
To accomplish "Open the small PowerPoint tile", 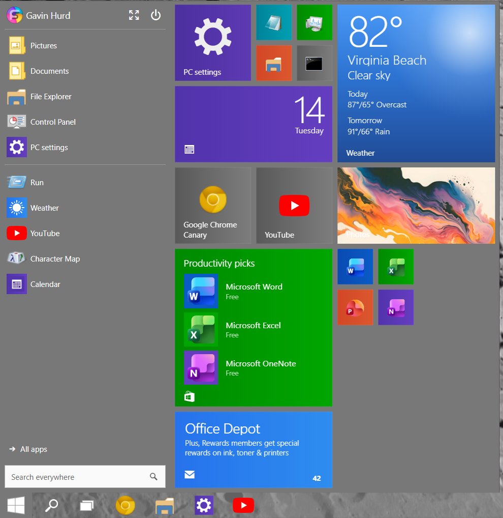I will (355, 307).
